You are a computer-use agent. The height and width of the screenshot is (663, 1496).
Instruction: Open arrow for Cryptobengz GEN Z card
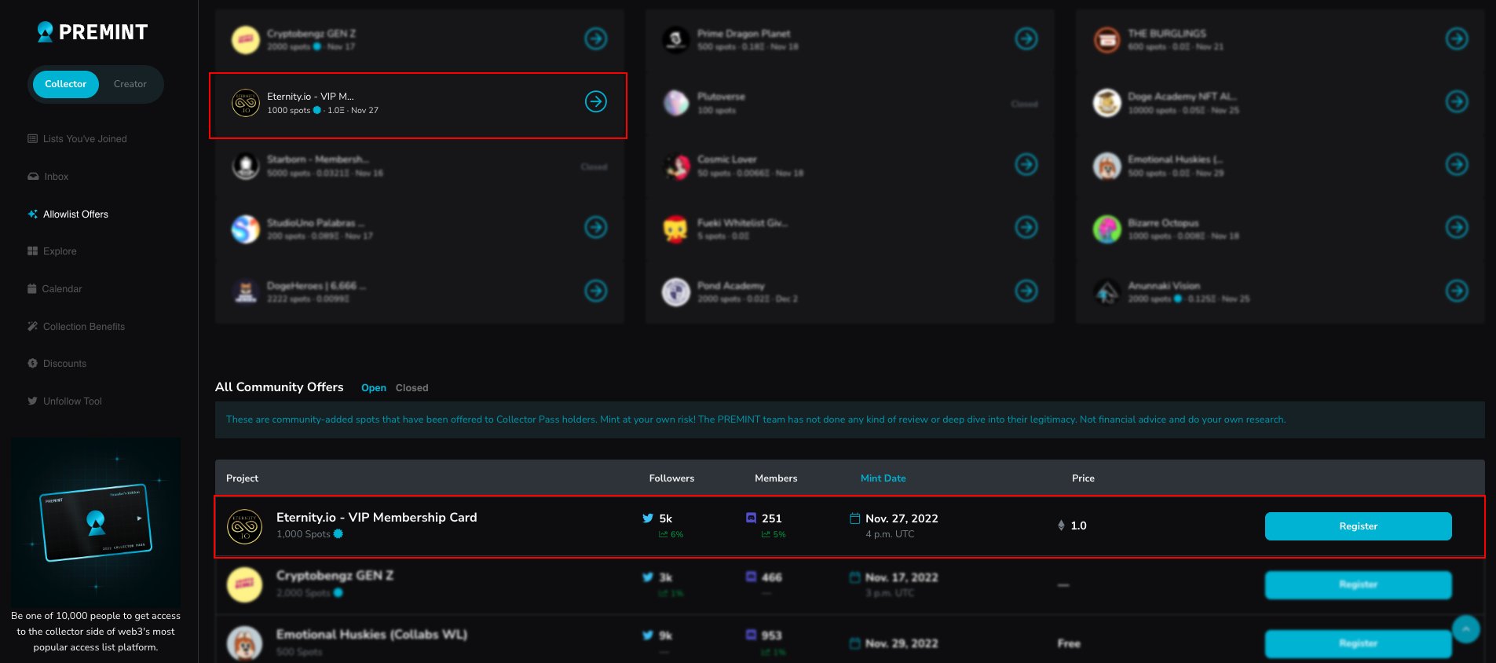point(596,38)
